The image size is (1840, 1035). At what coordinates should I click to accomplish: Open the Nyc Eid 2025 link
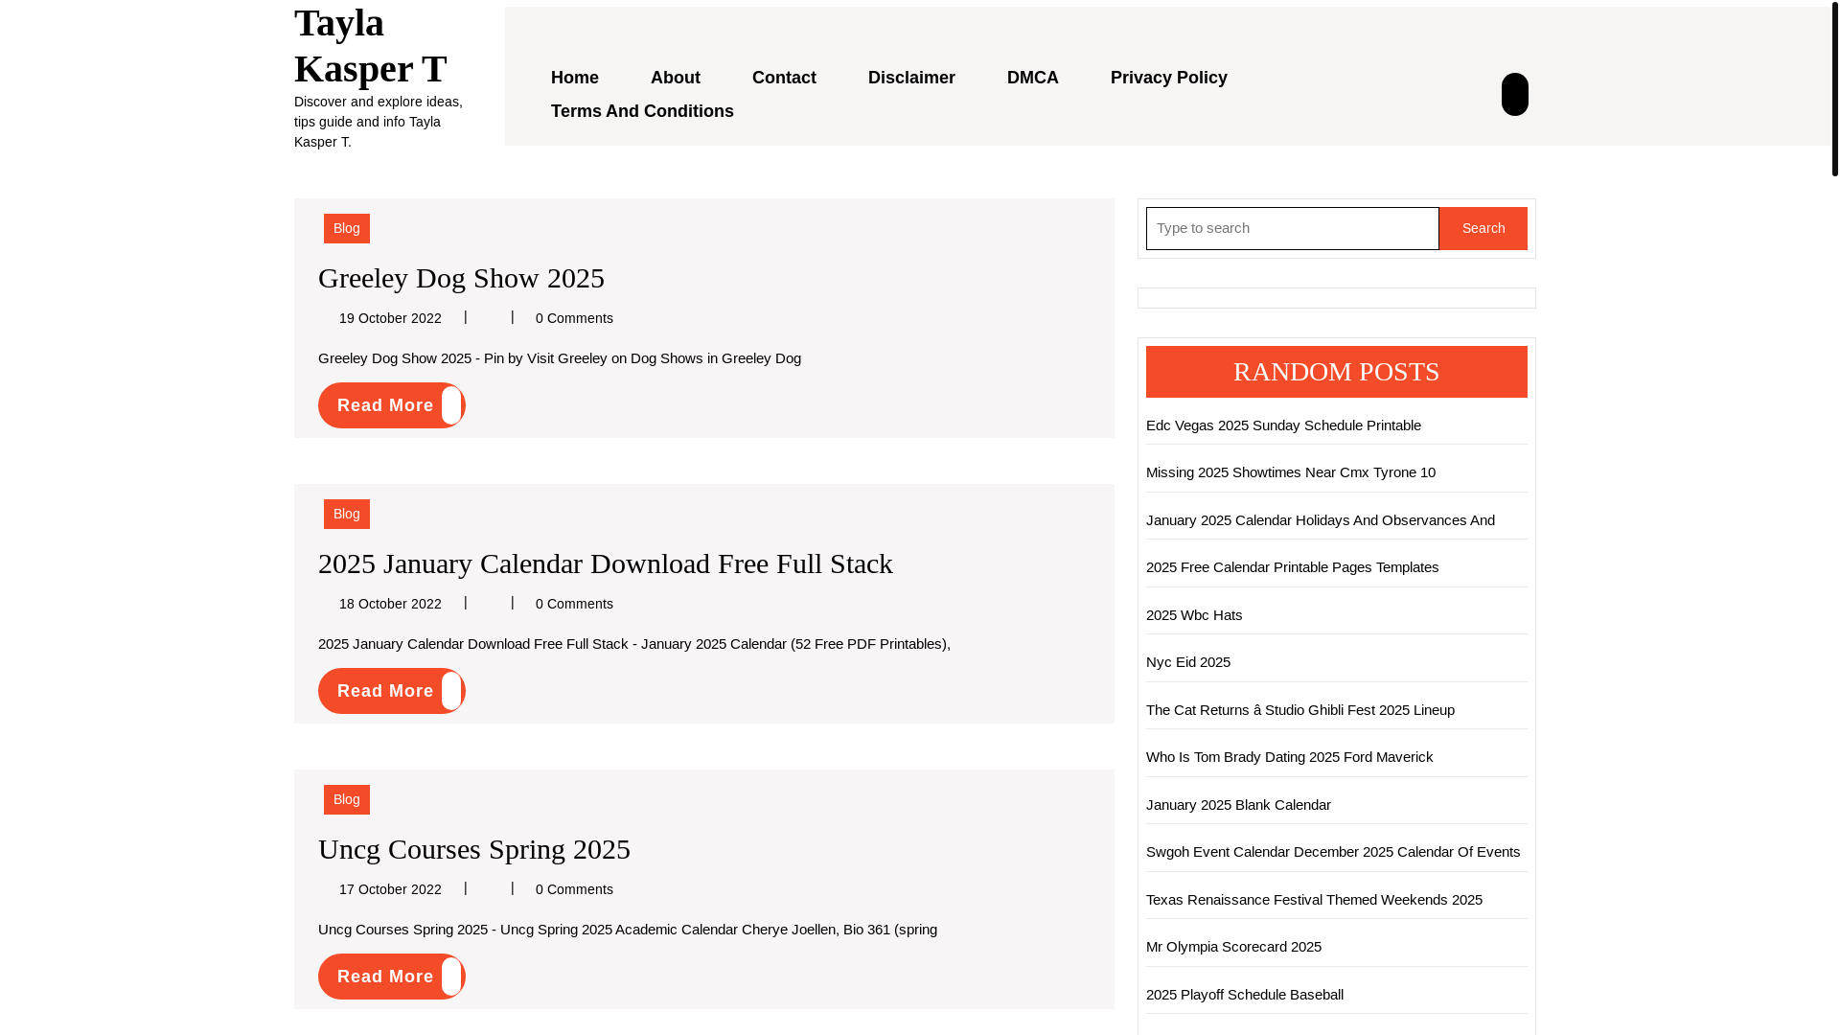[x=1187, y=662]
